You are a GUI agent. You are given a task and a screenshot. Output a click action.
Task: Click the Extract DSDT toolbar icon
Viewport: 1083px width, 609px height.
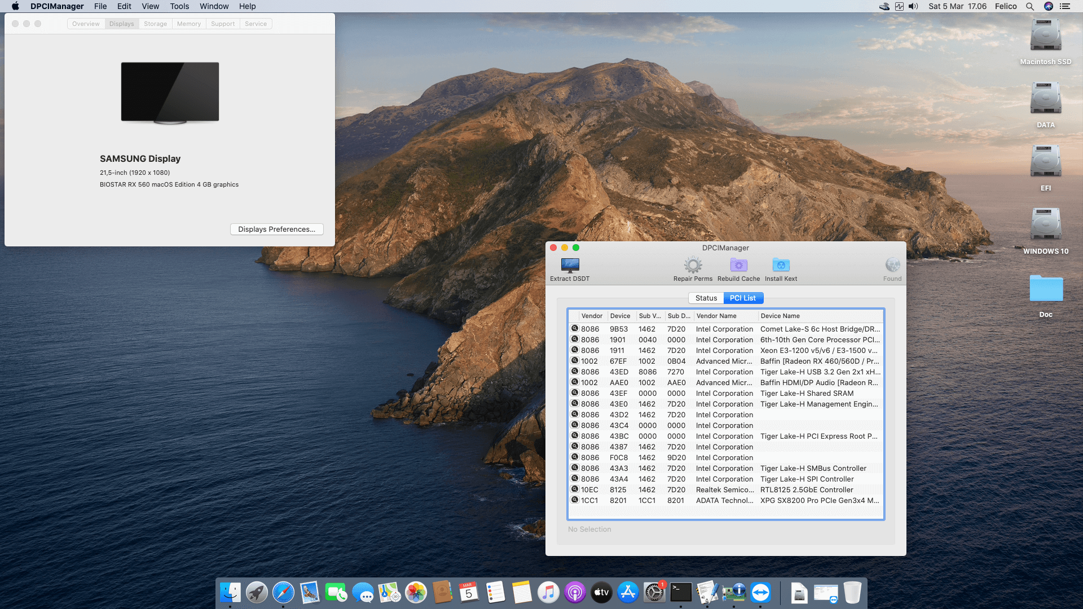tap(570, 265)
